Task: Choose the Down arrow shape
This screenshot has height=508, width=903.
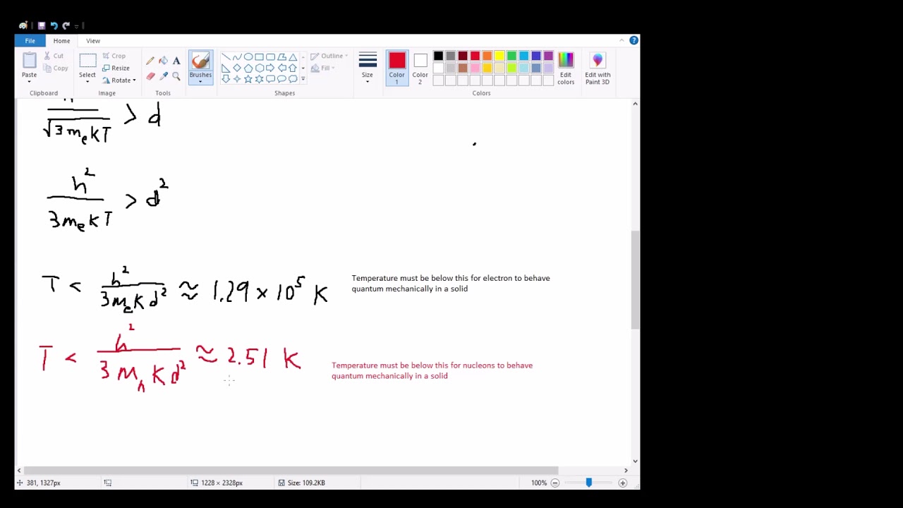Action: click(226, 79)
